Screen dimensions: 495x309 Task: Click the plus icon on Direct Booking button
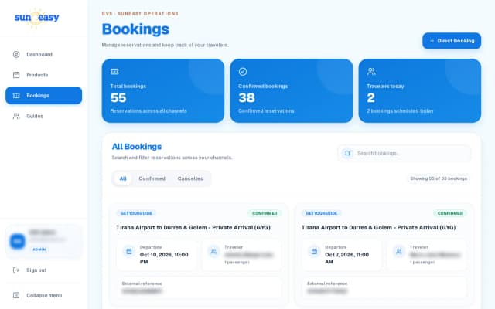click(x=432, y=41)
